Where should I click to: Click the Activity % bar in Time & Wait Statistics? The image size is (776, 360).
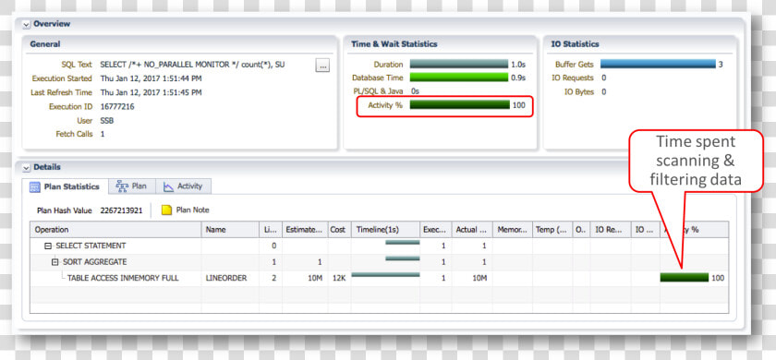[460, 105]
